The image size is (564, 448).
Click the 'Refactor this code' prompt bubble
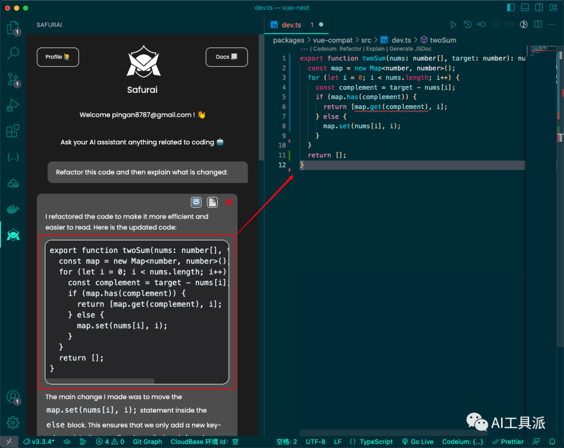click(x=147, y=172)
